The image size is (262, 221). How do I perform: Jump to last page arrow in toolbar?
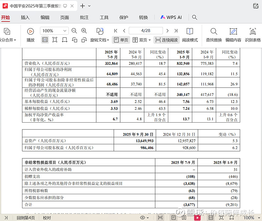click(176, 31)
